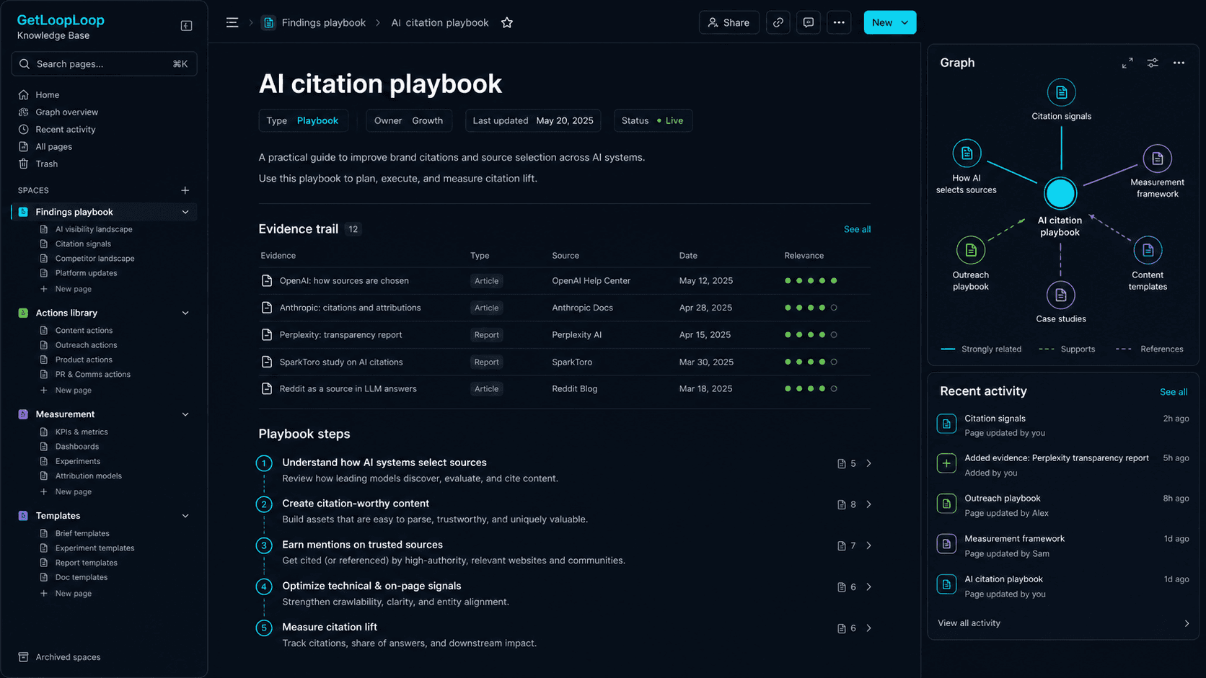Open Anthropic: citations and attributions evidence
The height and width of the screenshot is (678, 1206).
(x=350, y=308)
